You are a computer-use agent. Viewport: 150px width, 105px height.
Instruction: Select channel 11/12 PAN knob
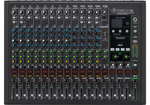point(82,67)
